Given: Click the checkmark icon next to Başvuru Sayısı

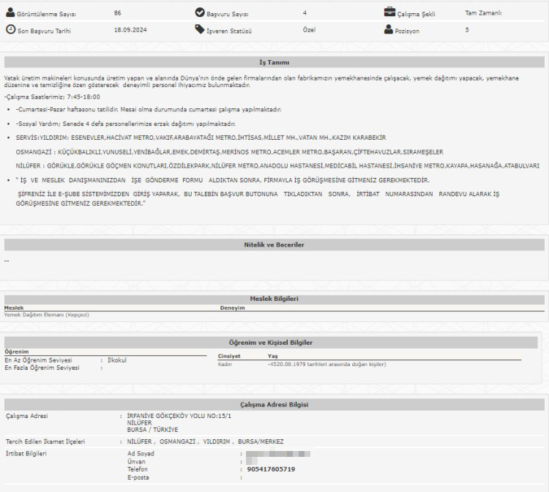Looking at the screenshot, I should tap(200, 13).
